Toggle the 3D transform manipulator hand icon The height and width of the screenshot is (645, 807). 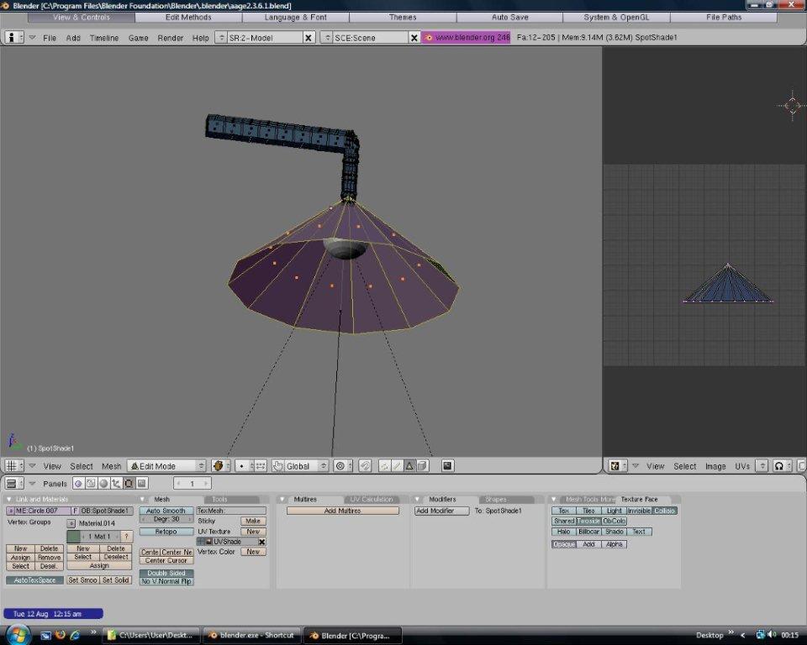coord(277,466)
